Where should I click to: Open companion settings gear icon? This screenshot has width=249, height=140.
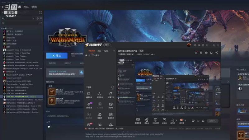coord(203,121)
